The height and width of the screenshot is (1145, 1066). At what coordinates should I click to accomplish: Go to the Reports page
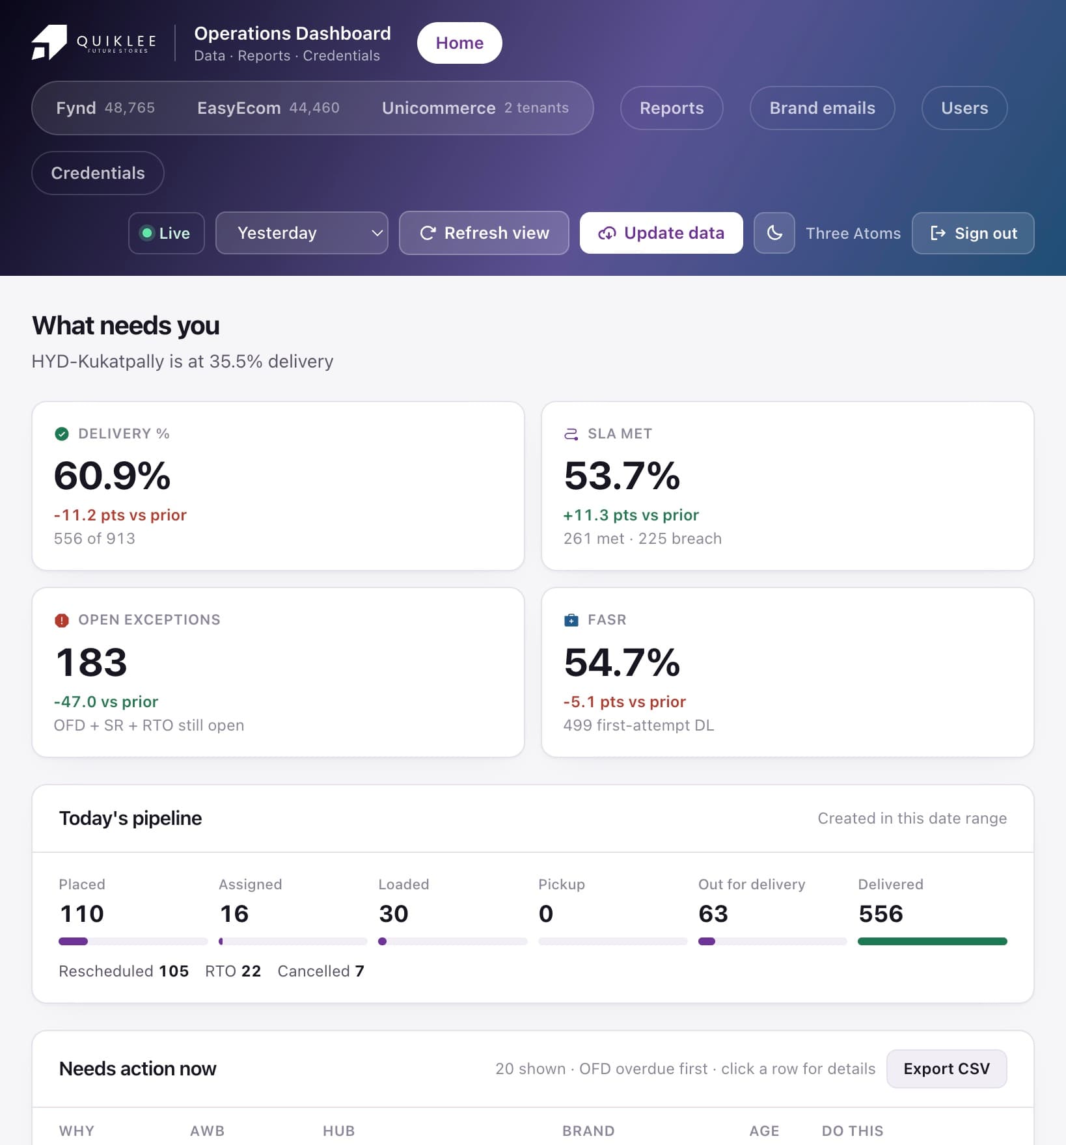672,108
